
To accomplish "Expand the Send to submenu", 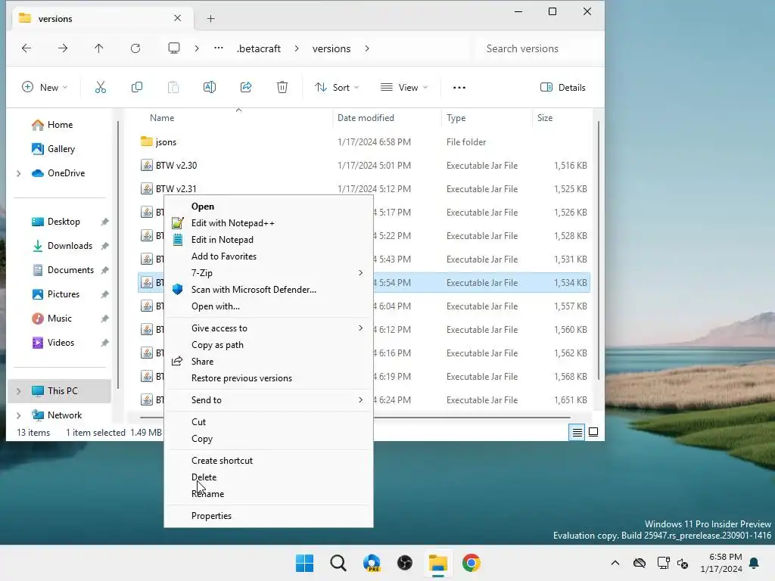I will pos(361,399).
